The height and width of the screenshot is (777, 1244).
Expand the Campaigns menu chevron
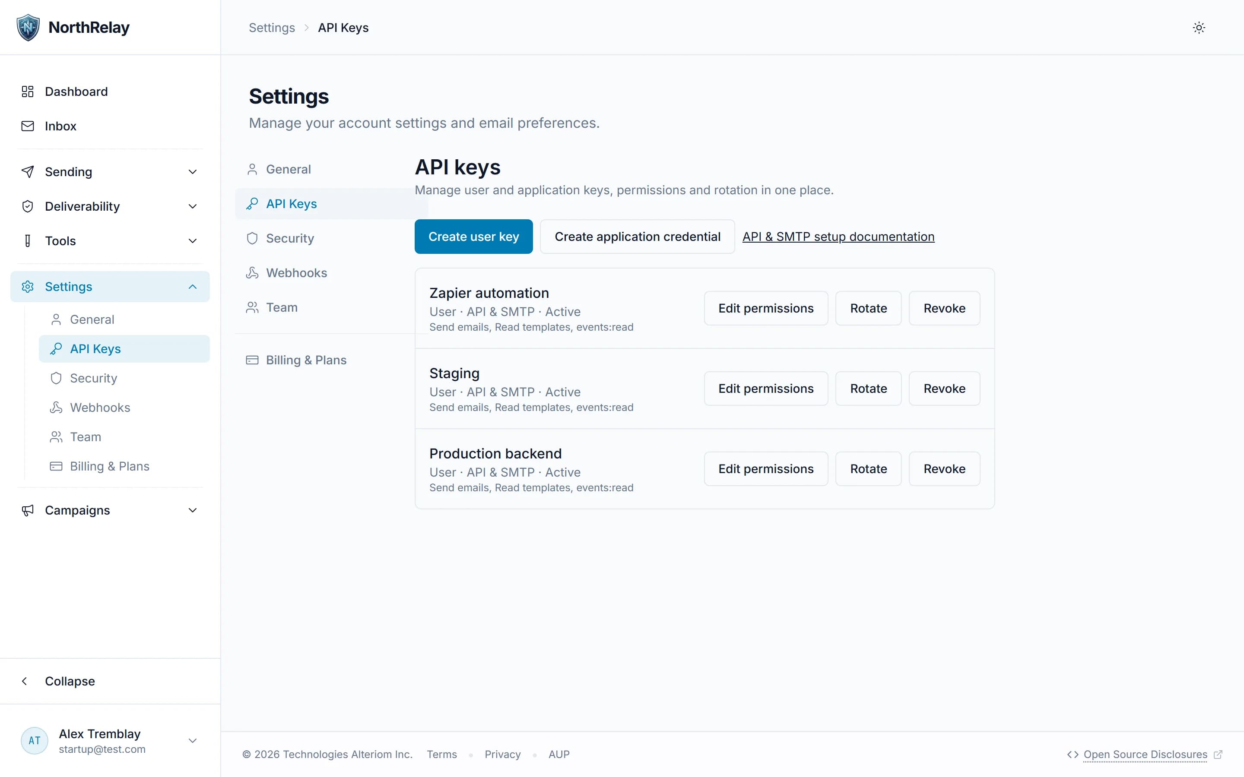(193, 510)
